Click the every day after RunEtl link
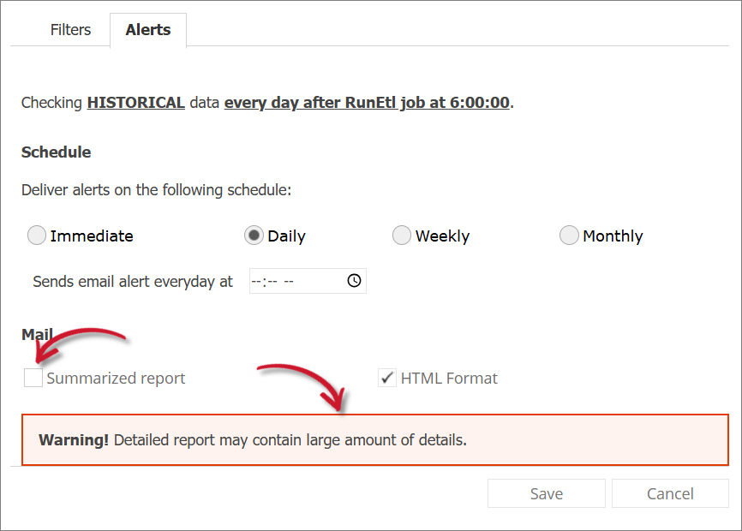This screenshot has height=531, width=742. (x=365, y=102)
